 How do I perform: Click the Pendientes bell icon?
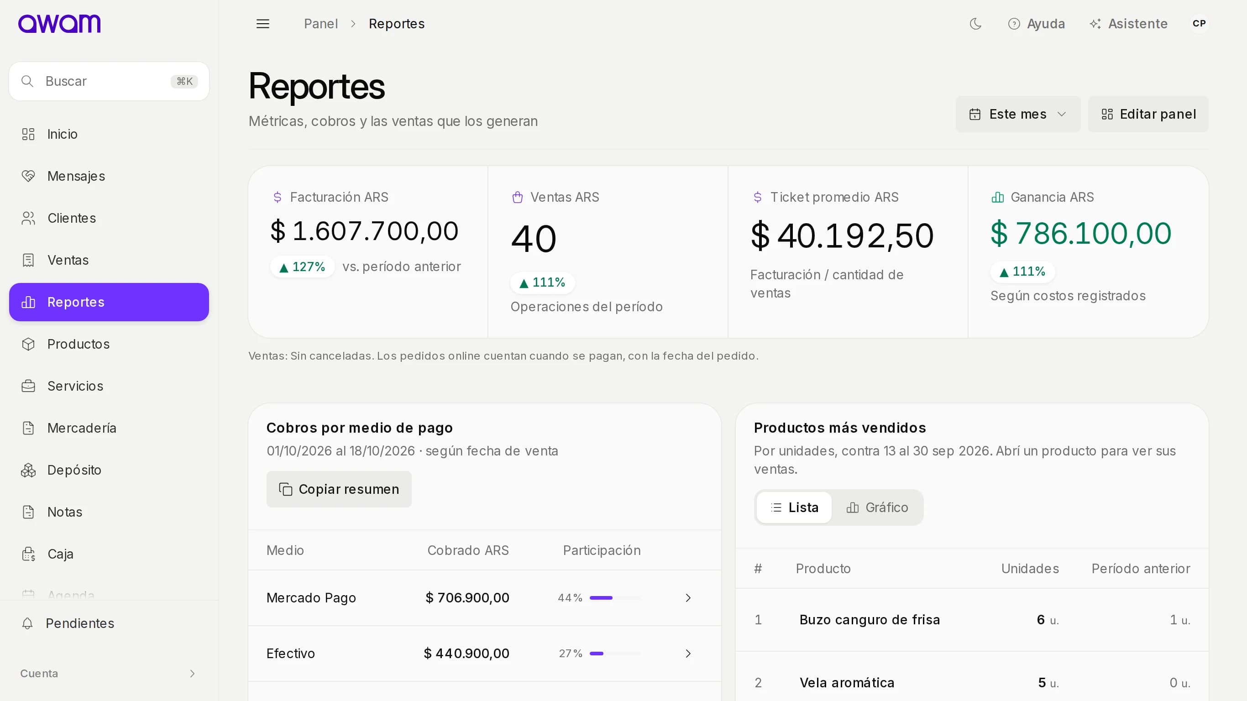(27, 623)
